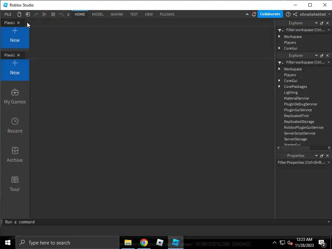
Task: Close the Properties panel
Action: click(x=327, y=155)
